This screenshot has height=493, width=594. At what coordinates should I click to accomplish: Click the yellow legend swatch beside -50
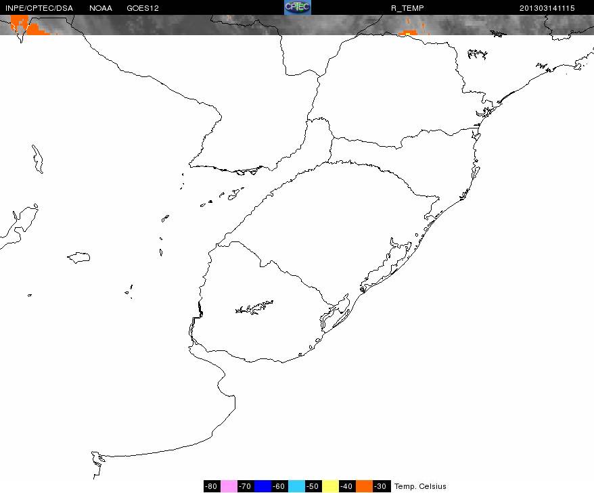pyautogui.click(x=330, y=486)
